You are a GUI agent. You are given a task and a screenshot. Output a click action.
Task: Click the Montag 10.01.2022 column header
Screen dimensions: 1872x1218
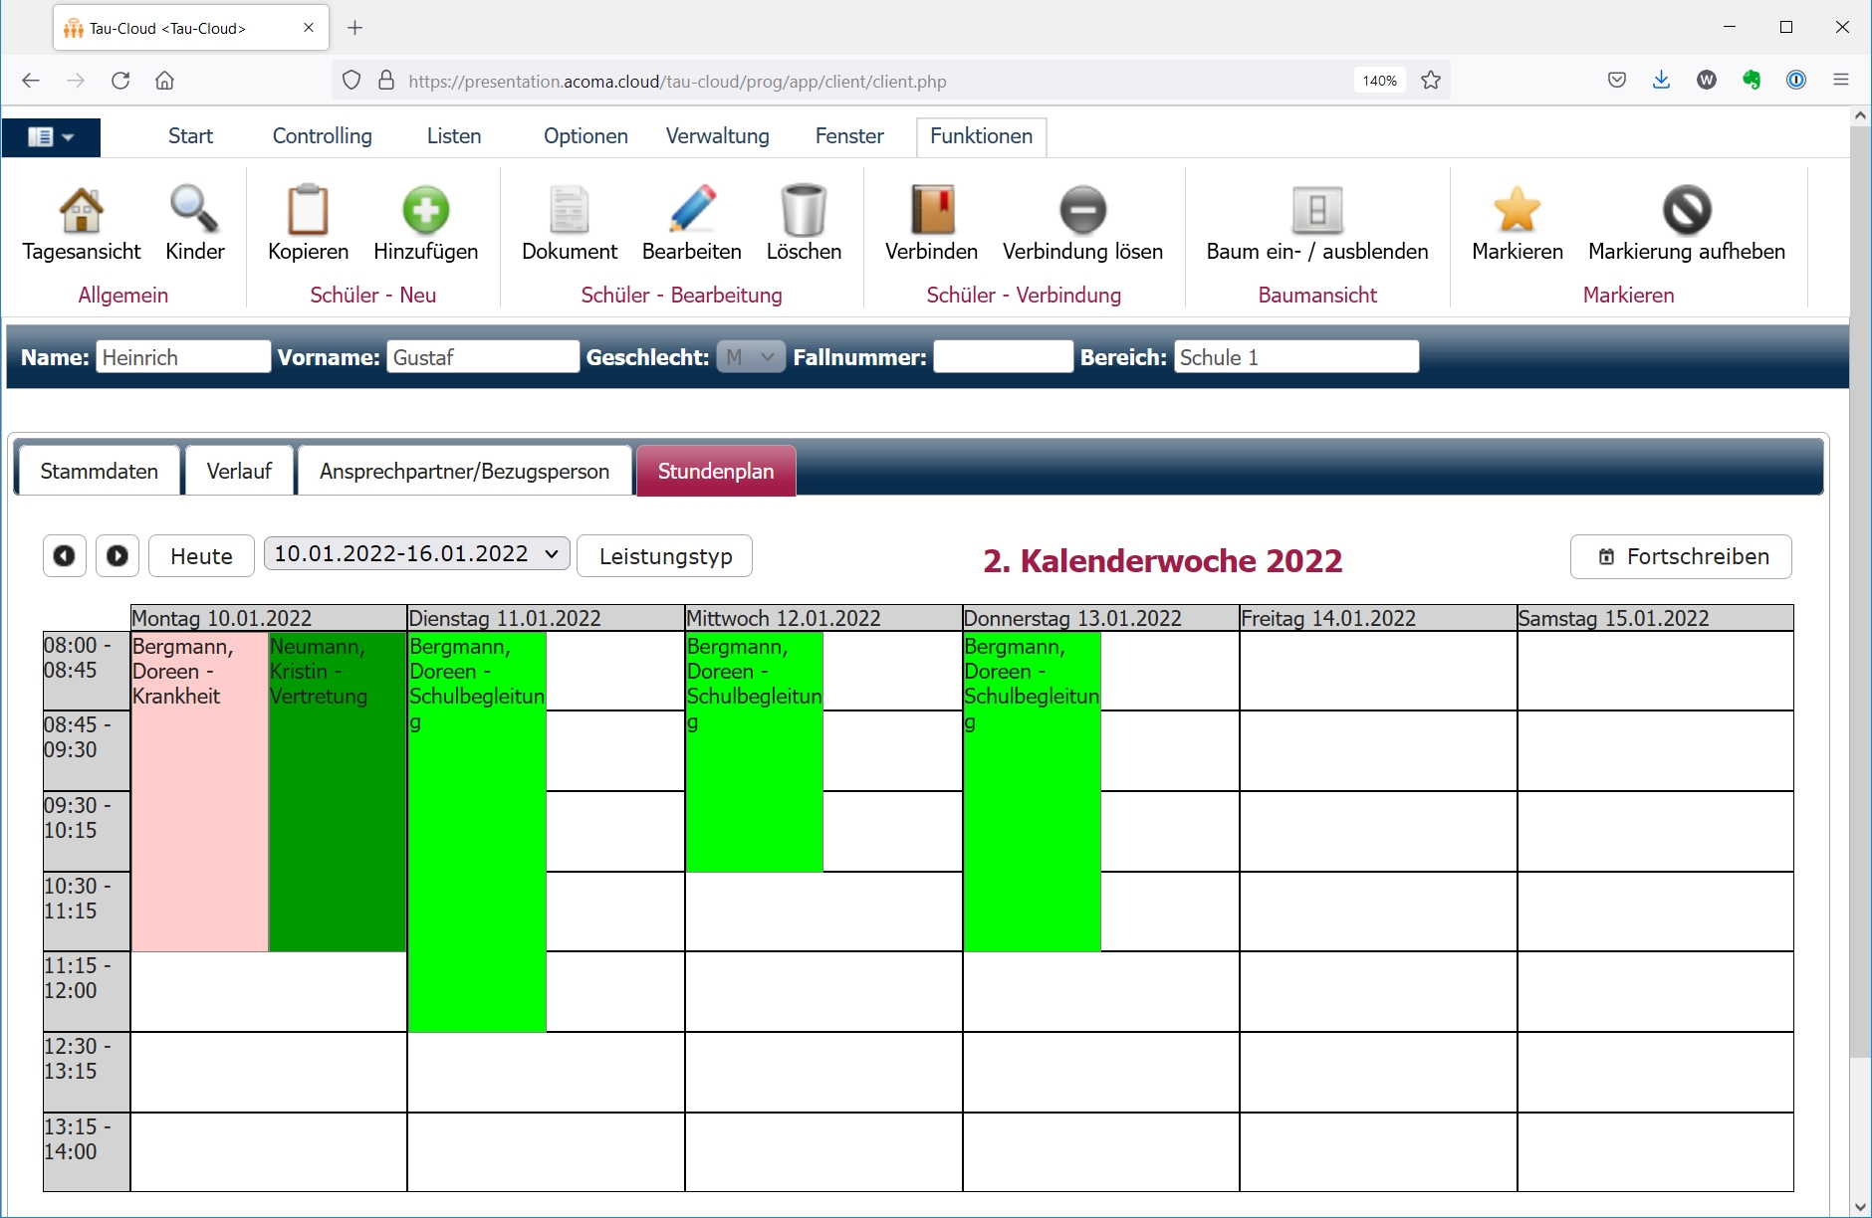click(269, 618)
